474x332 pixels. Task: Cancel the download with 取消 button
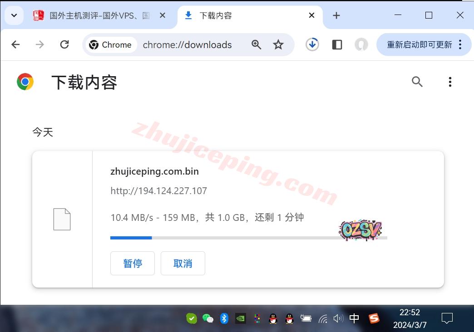(183, 263)
